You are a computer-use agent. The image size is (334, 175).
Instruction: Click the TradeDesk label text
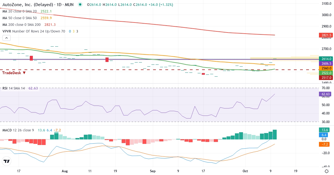12,73
